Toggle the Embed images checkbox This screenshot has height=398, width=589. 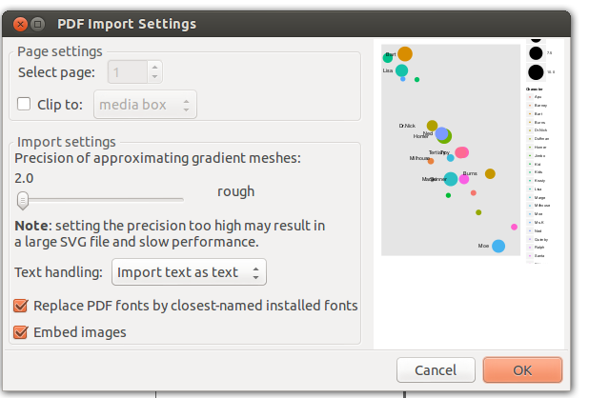point(21,332)
